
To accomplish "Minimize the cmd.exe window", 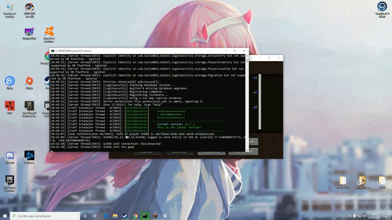I will coord(225,51).
